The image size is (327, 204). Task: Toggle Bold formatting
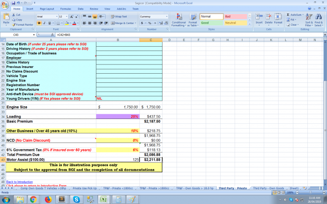pos(39,23)
